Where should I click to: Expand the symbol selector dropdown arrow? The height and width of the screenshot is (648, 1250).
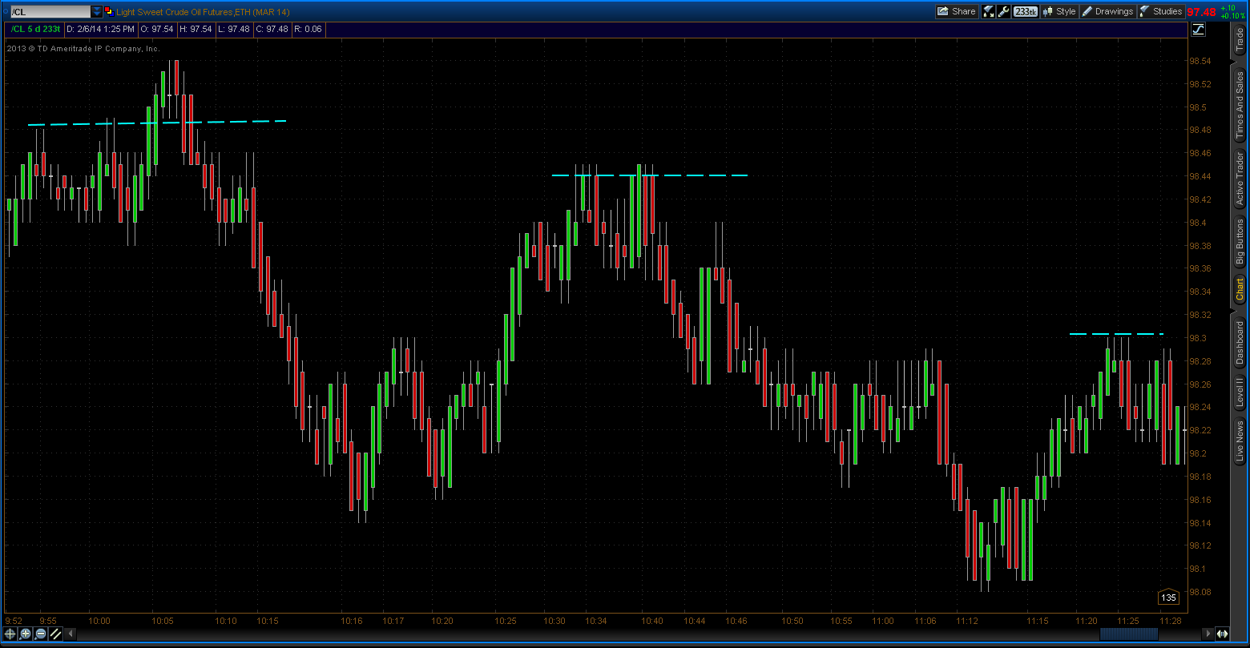pyautogui.click(x=97, y=12)
